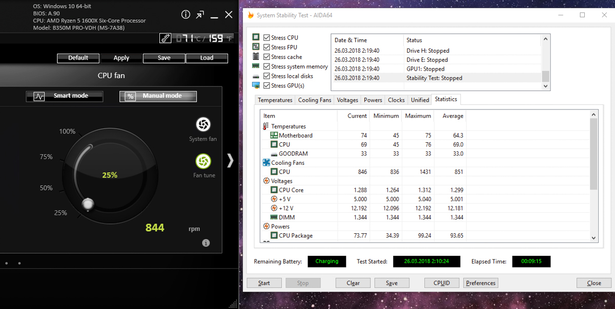Switch CPU fan to Smart mode
This screenshot has height=309, width=615.
[x=65, y=96]
